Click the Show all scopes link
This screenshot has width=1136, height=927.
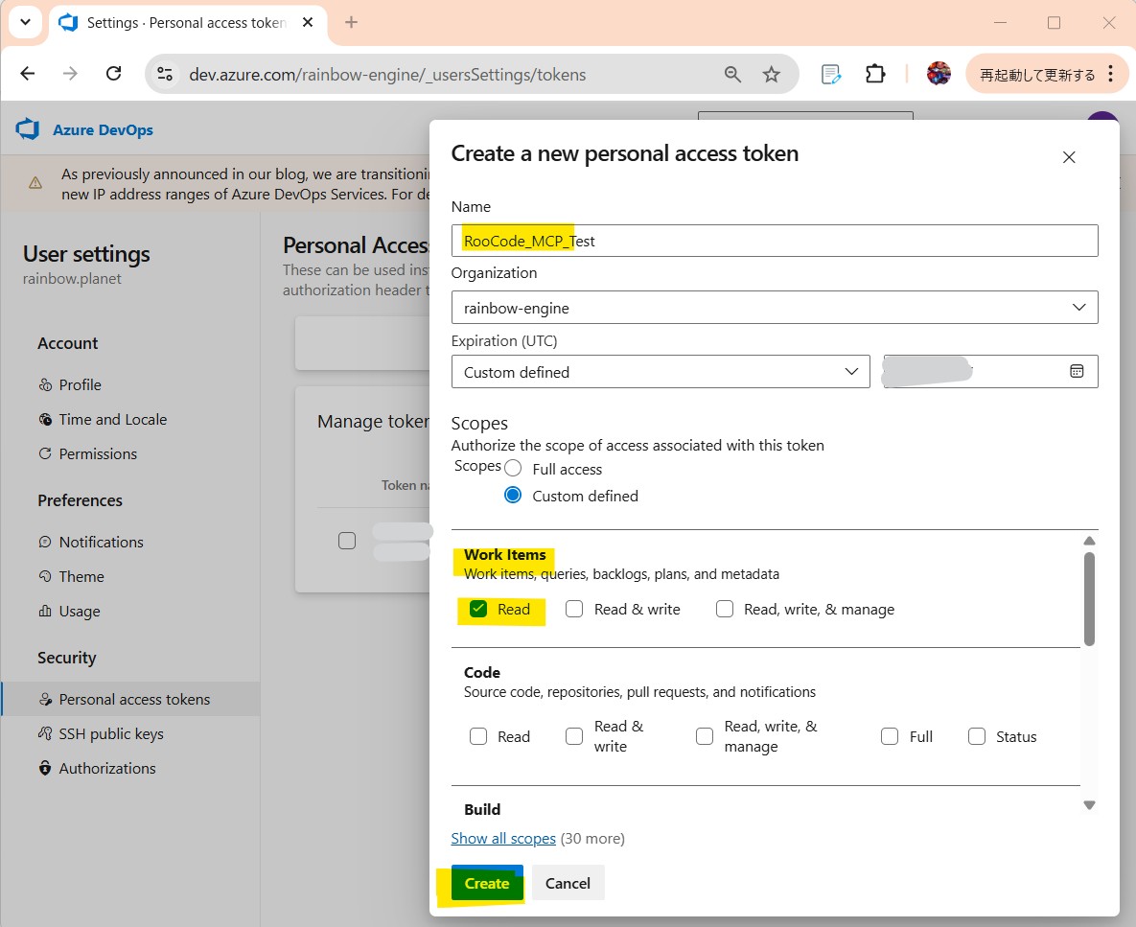tap(502, 838)
